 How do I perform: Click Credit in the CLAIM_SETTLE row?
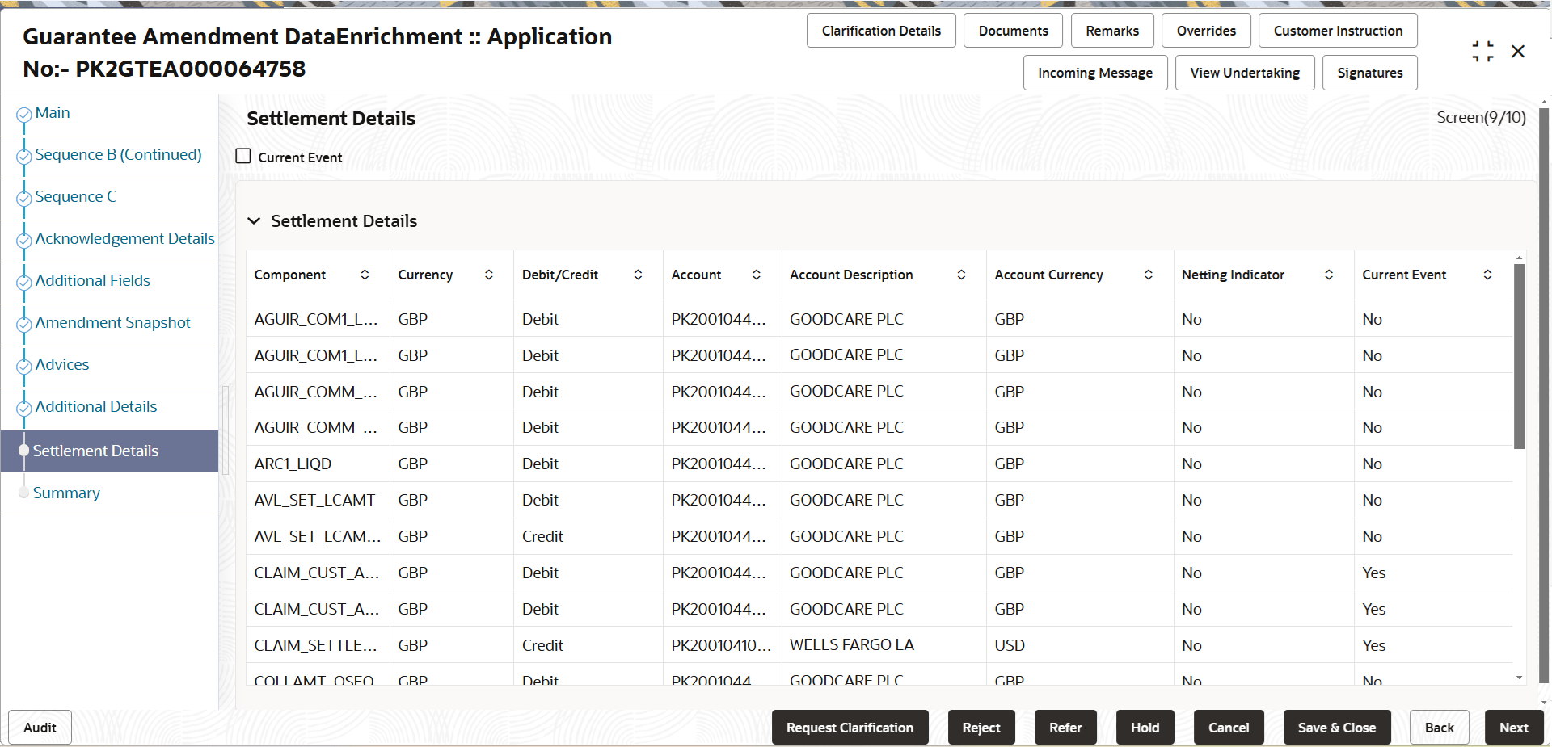[x=542, y=645]
